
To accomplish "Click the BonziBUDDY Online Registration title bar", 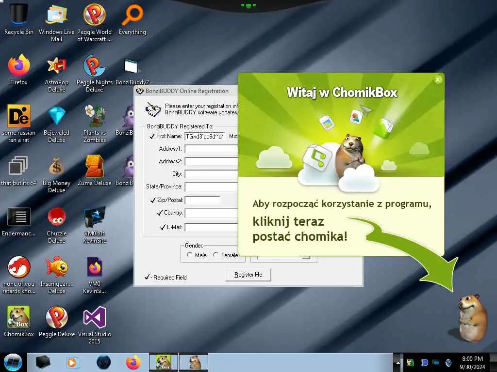I will (x=186, y=91).
